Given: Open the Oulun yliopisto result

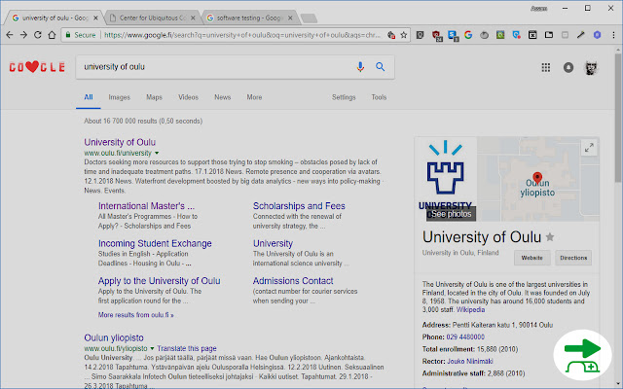Looking at the screenshot, I should [114, 337].
